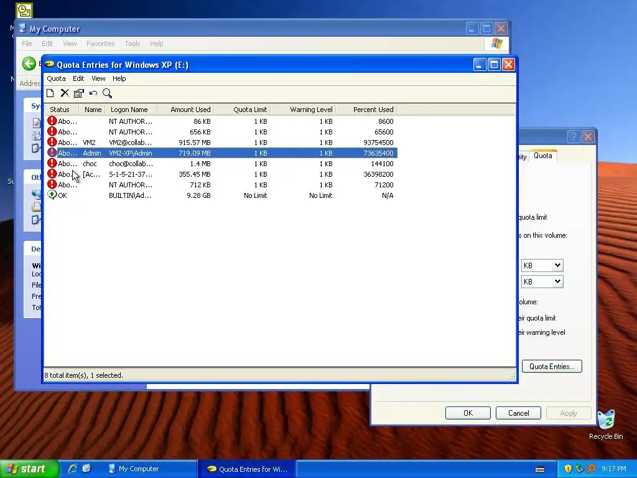637x478 pixels.
Task: Click the 915.57 MB amount used cell
Action: 195,143
